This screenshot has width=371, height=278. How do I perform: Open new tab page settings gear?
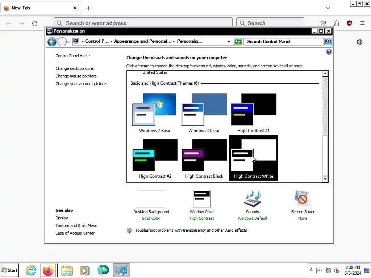tap(360, 42)
